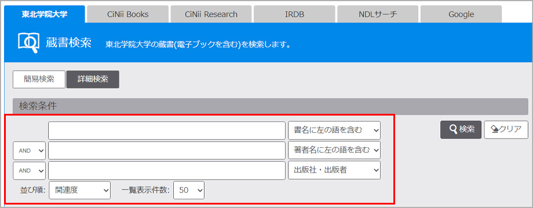The width and height of the screenshot is (533, 208).
Task: Switch to the 東北学院大学 tab
Action: click(45, 14)
